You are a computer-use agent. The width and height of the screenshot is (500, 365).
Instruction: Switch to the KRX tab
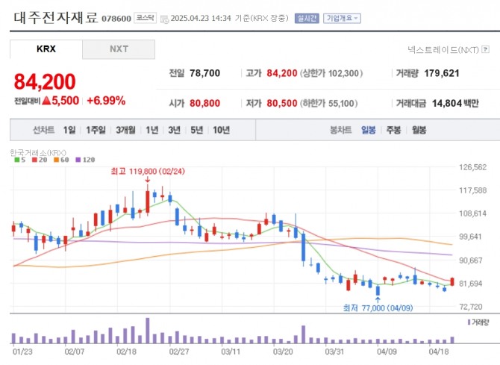46,49
